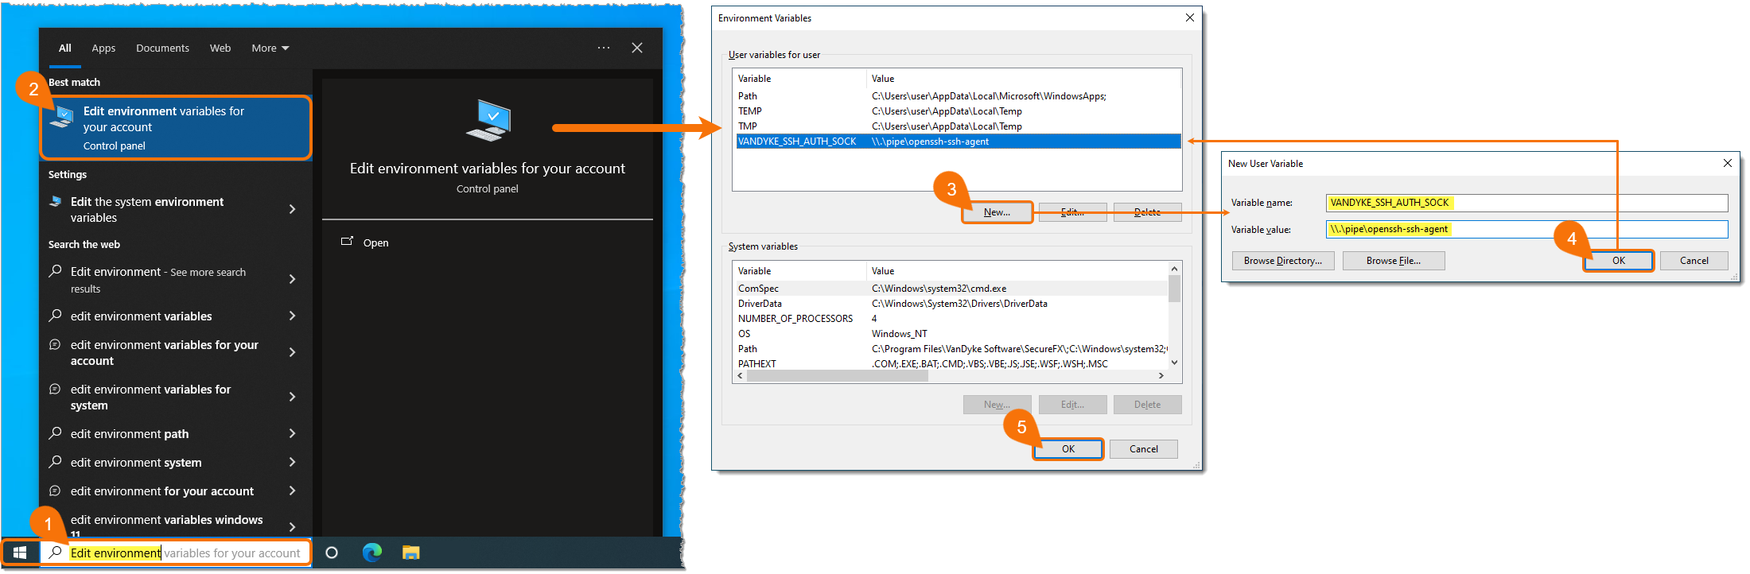Expand arrow for edit environment for your account
Image resolution: width=1750 pixels, height=574 pixels.
[x=293, y=491]
